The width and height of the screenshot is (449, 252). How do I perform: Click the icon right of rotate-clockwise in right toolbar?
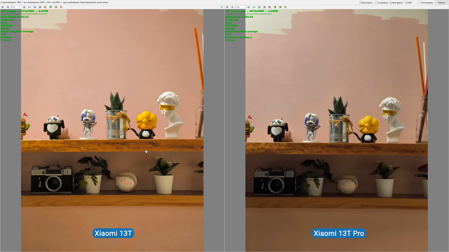(275, 7)
